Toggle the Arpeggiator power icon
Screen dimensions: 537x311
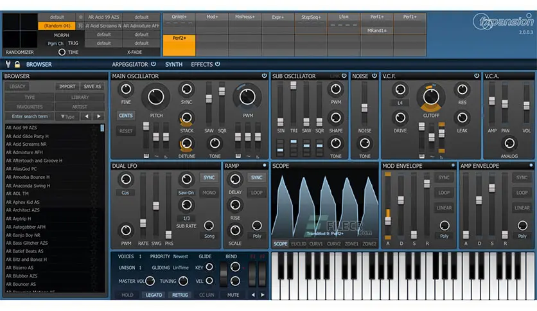coord(153,64)
